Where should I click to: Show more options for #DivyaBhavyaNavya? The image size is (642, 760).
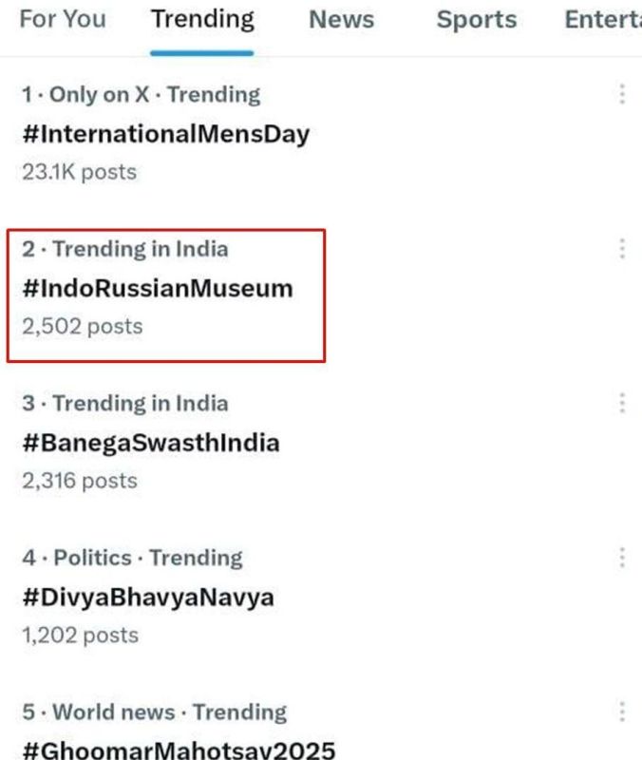pyautogui.click(x=622, y=558)
